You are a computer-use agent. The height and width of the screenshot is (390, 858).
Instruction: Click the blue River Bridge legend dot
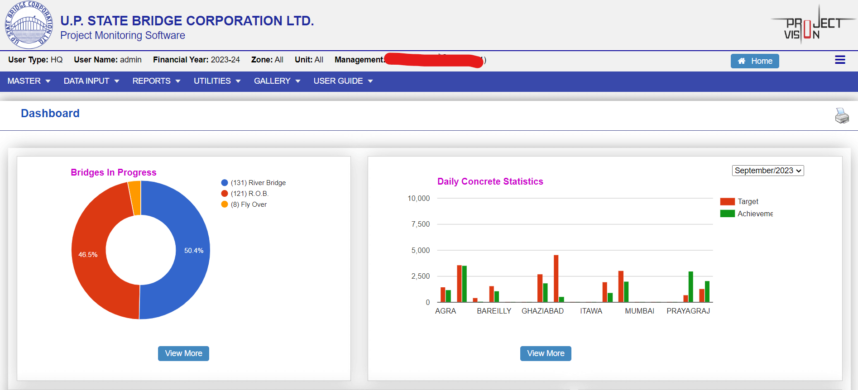[225, 183]
